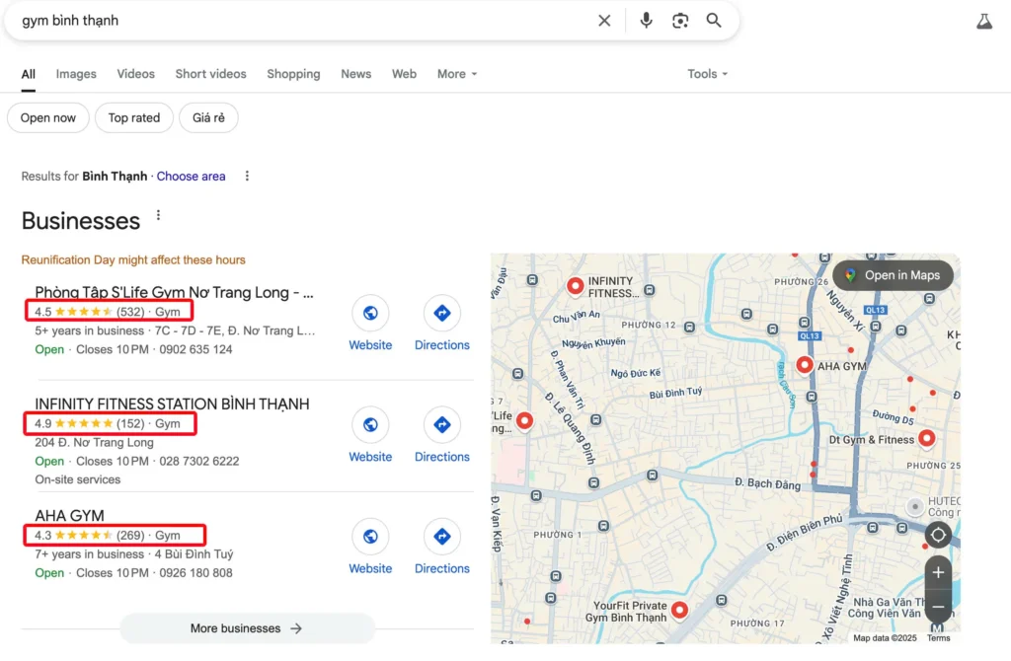The image size is (1011, 661).
Task: Filter results by Top rated
Action: click(x=134, y=118)
